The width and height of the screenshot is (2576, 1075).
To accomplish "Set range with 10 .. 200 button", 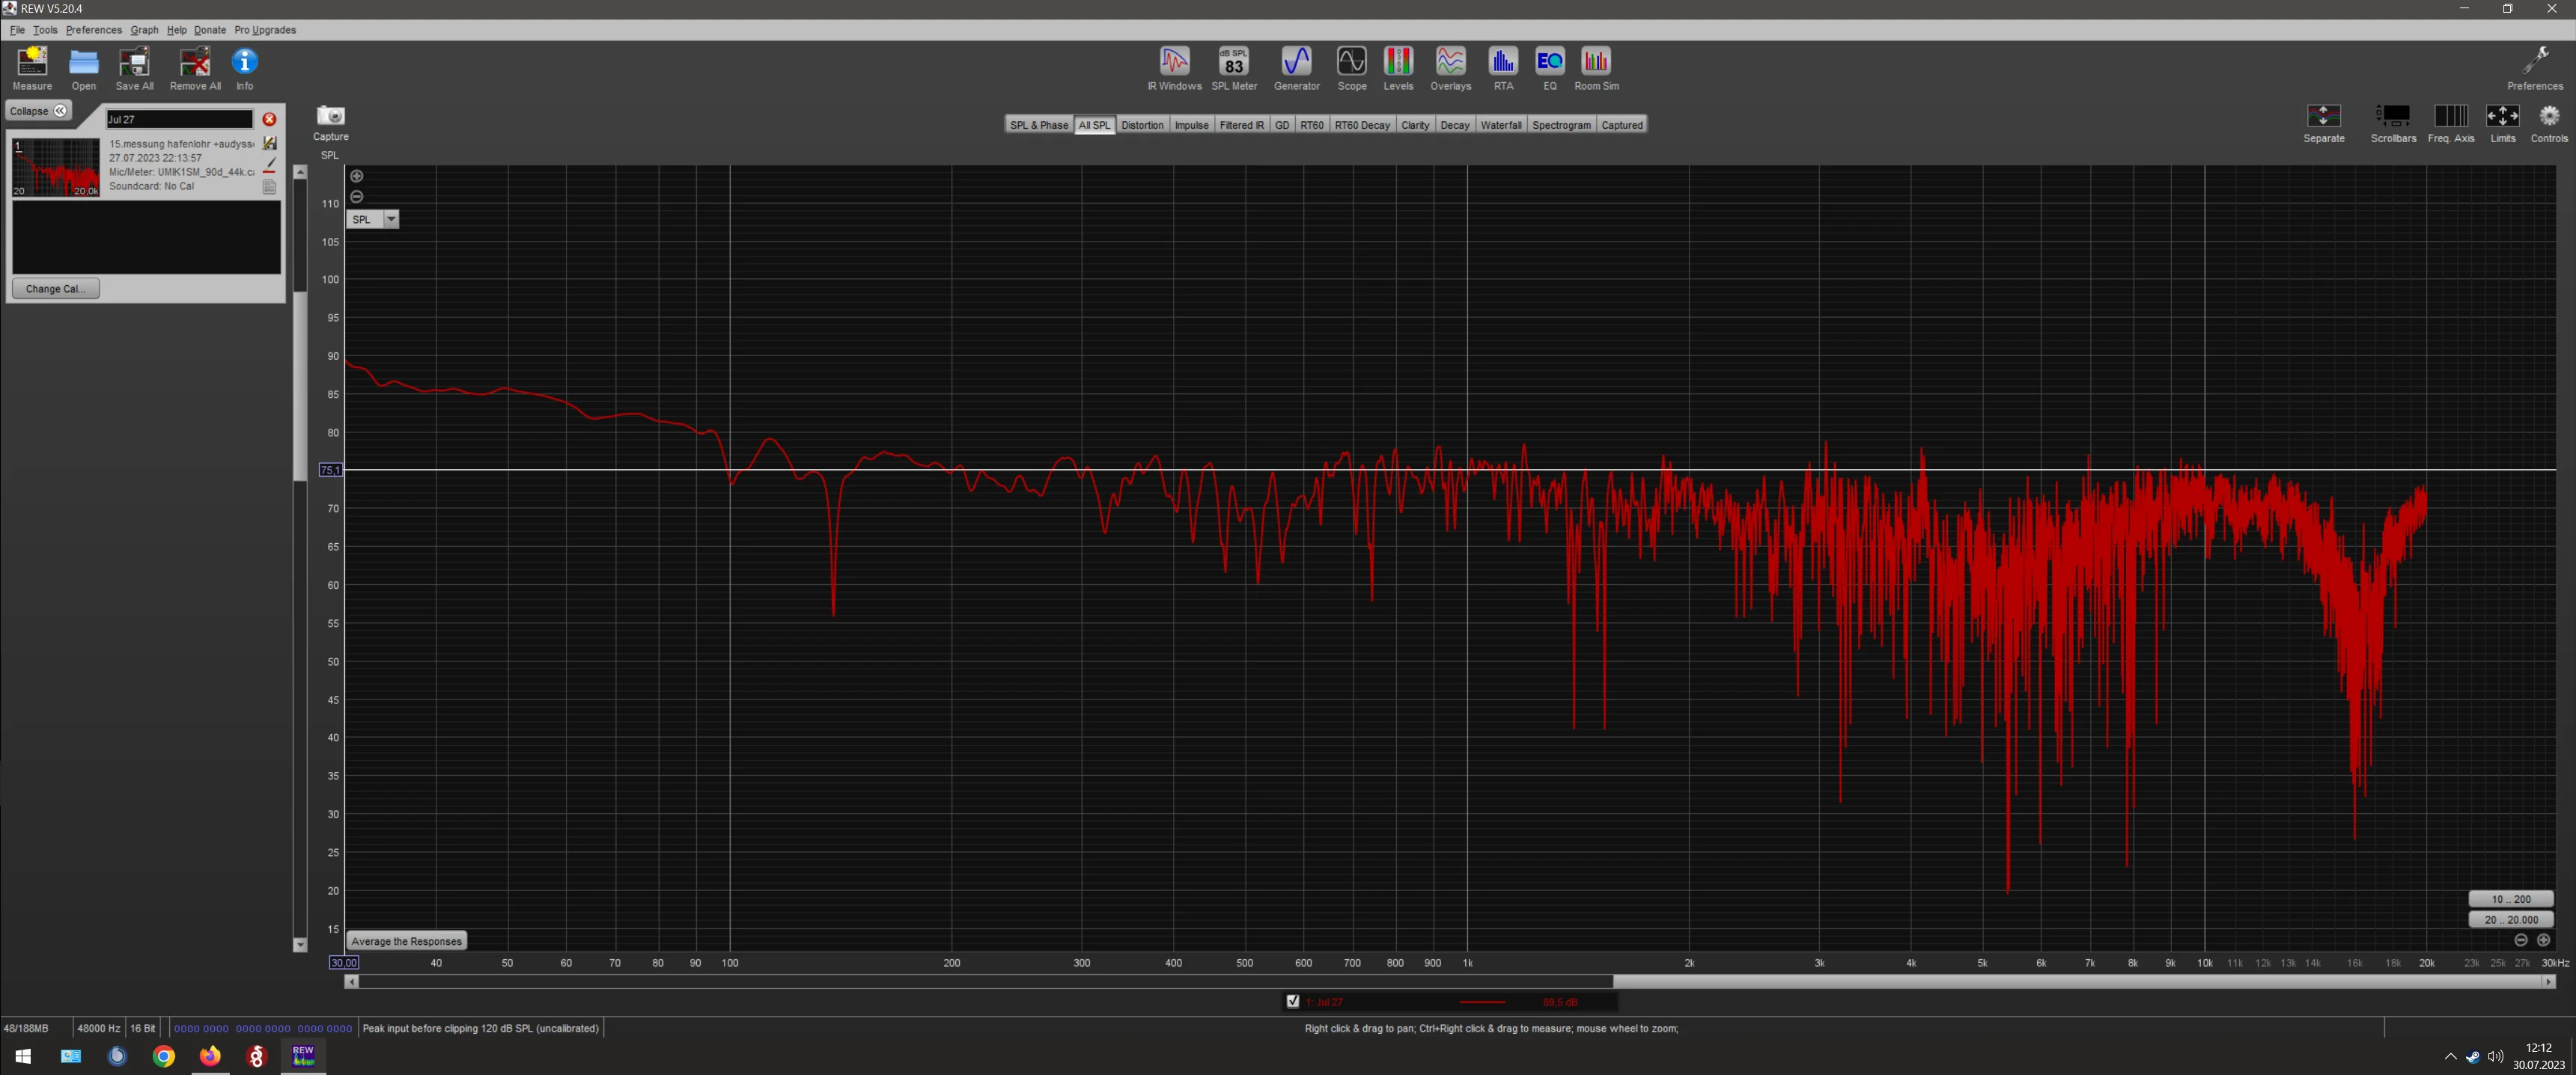I will pyautogui.click(x=2511, y=899).
